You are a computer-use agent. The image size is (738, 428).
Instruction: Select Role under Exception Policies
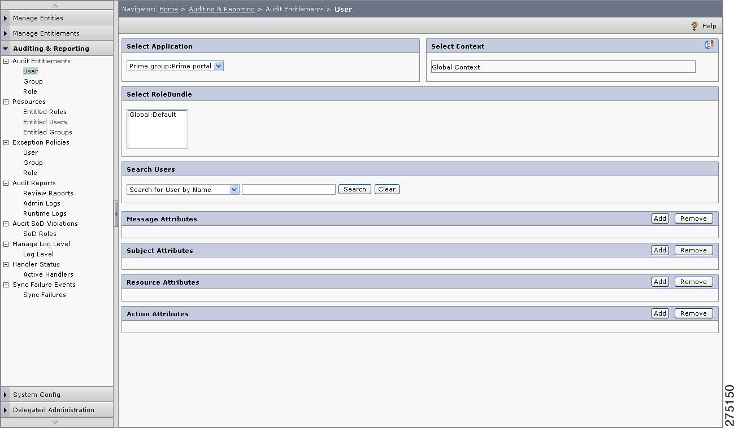[30, 173]
